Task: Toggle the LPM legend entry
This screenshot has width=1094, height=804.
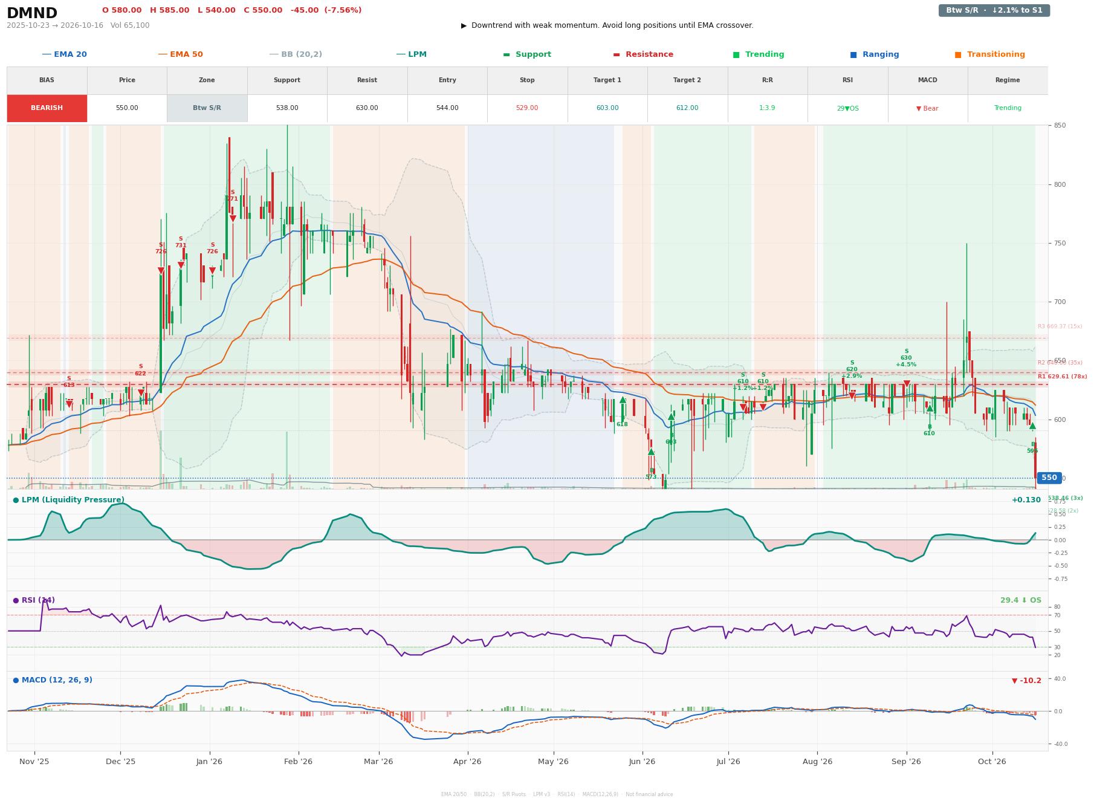Action: coord(412,54)
